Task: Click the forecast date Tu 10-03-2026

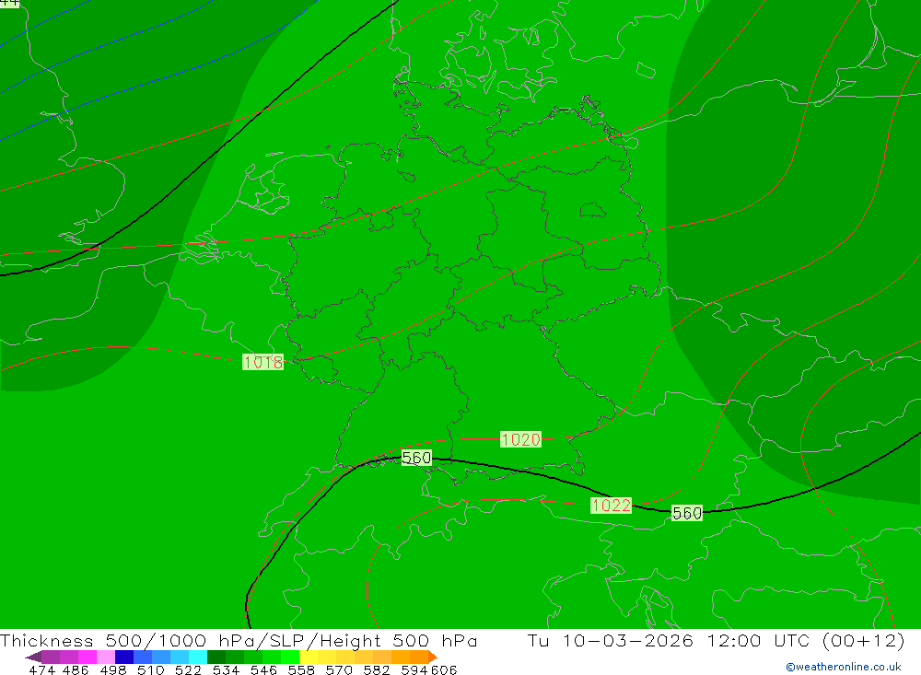Action: click(610, 640)
